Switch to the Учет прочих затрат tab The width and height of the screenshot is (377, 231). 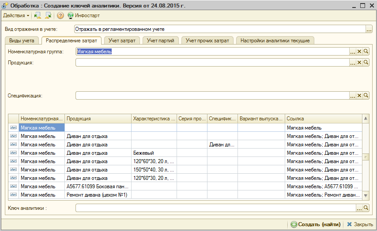(x=207, y=41)
